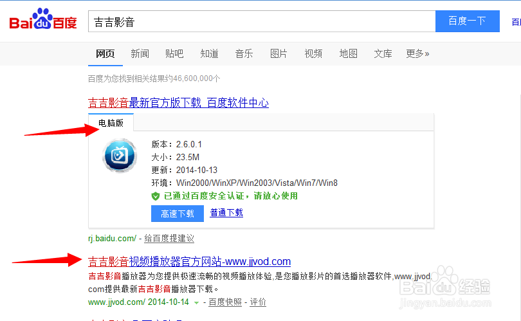Image resolution: width=521 pixels, height=321 pixels.
Task: Select the 电脑版 tab
Action: [x=111, y=123]
